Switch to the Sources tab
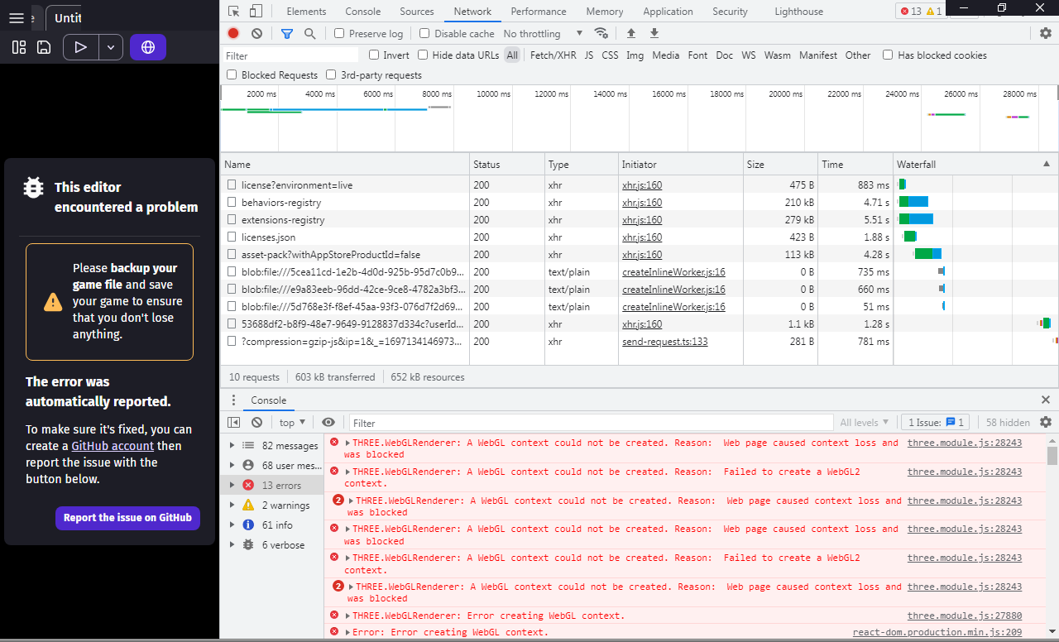 [x=416, y=11]
